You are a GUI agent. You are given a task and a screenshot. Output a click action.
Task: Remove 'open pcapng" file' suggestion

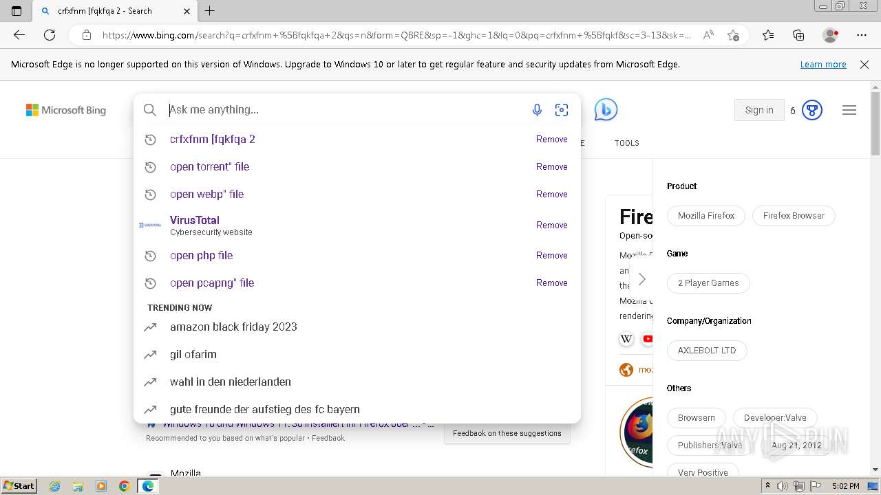pyautogui.click(x=552, y=283)
